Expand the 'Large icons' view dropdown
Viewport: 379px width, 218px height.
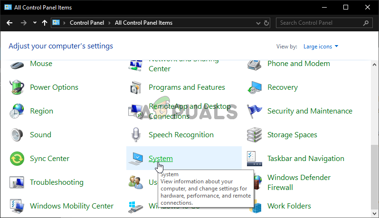pos(321,47)
